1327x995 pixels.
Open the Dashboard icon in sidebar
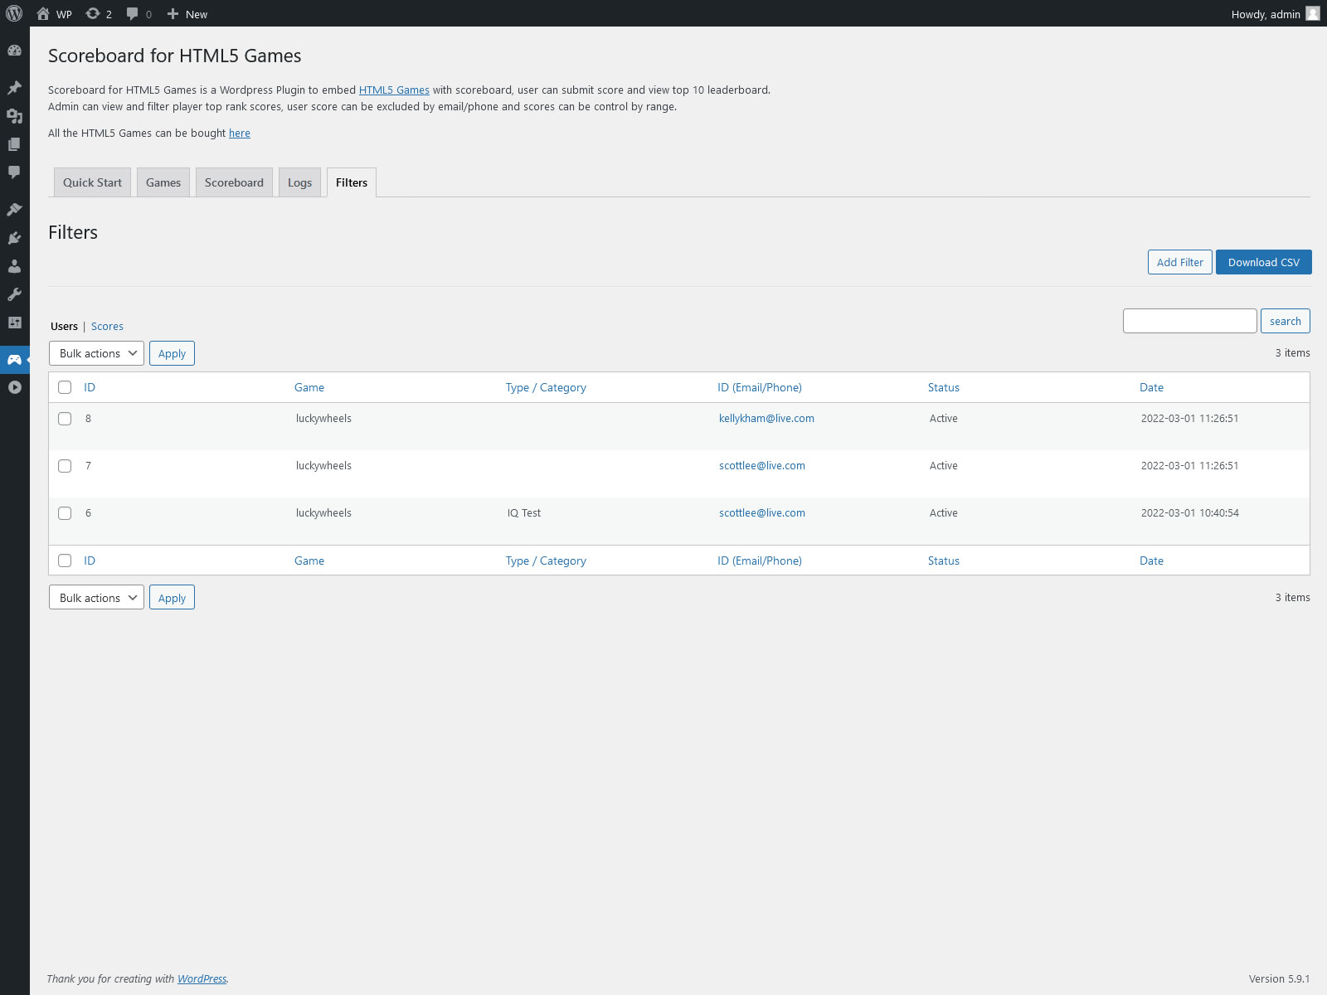(x=14, y=51)
